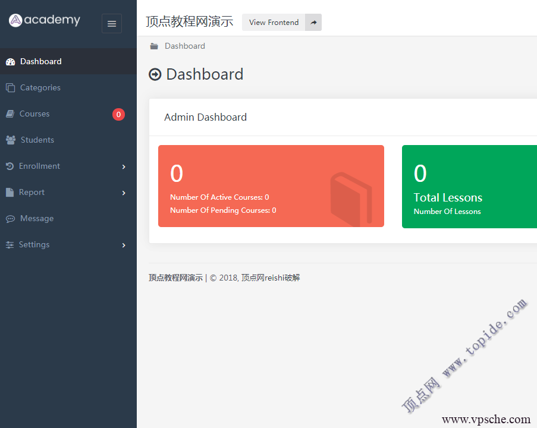The width and height of the screenshot is (537, 428).
Task: Click the Message chat bubble icon
Action: pyautogui.click(x=10, y=219)
